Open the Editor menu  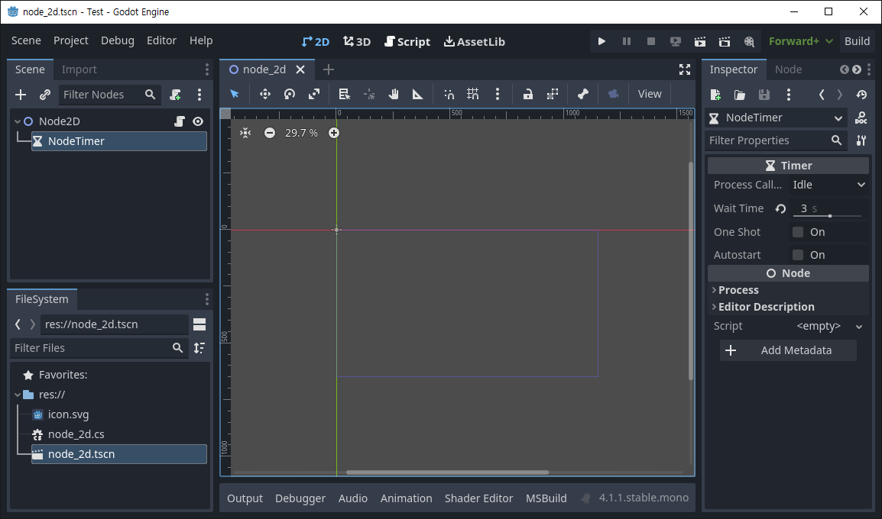[x=161, y=40]
